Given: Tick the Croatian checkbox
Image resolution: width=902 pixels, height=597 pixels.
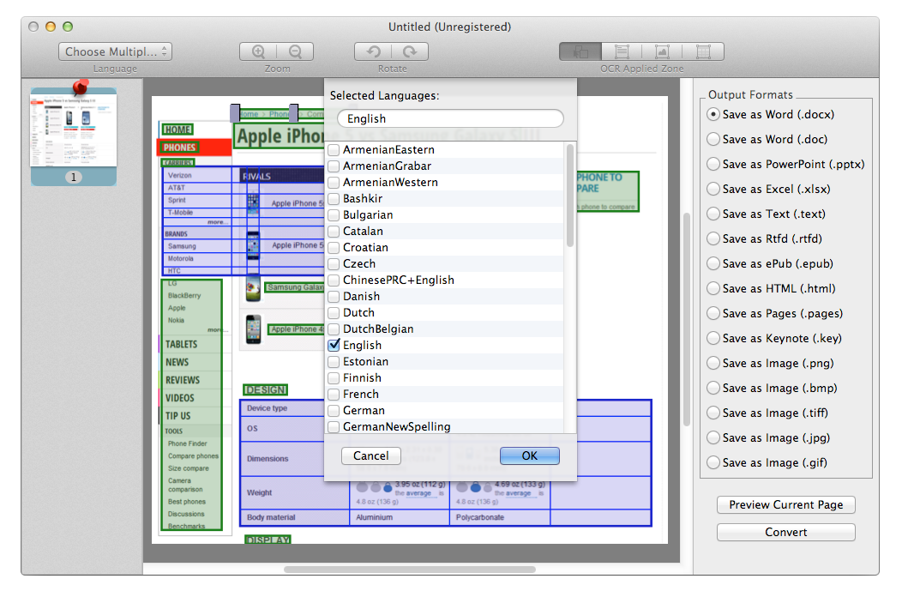Looking at the screenshot, I should (x=334, y=248).
